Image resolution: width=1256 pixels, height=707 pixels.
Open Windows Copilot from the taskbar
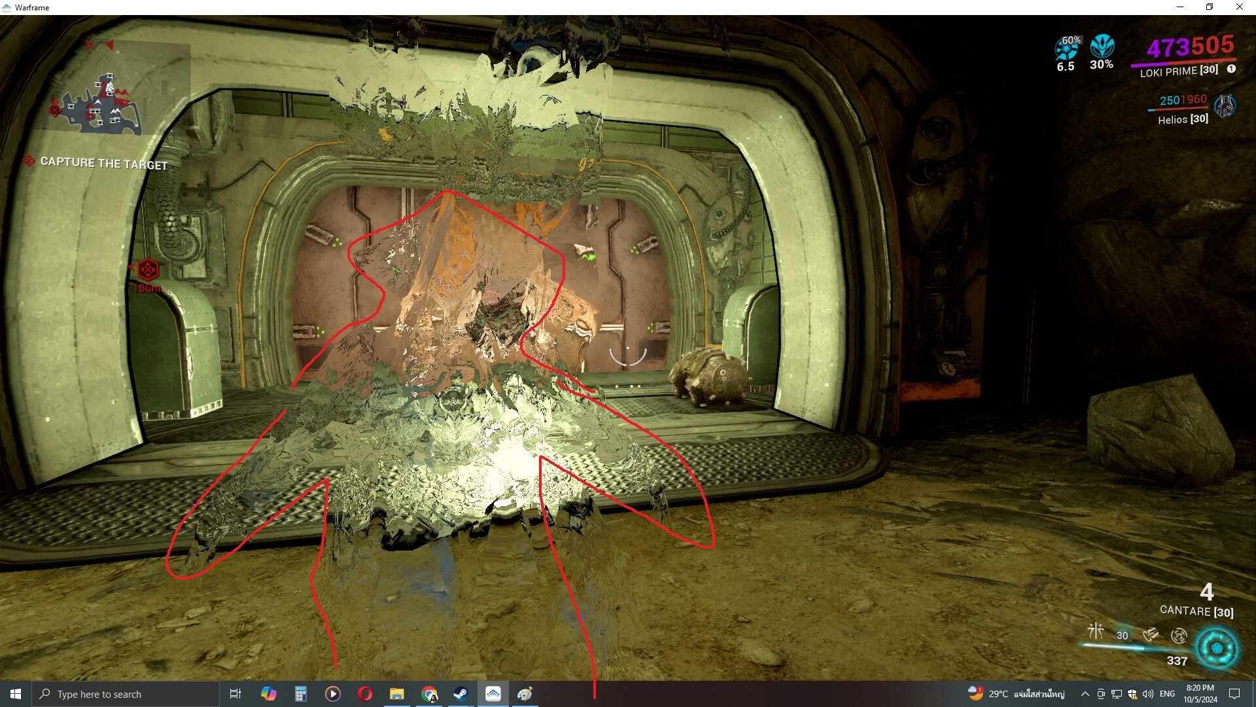[x=268, y=693]
